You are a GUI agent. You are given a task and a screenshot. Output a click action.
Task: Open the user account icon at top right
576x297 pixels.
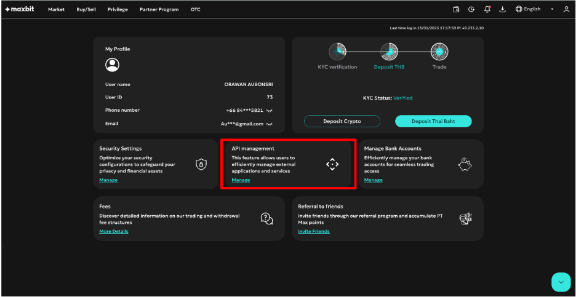click(566, 9)
